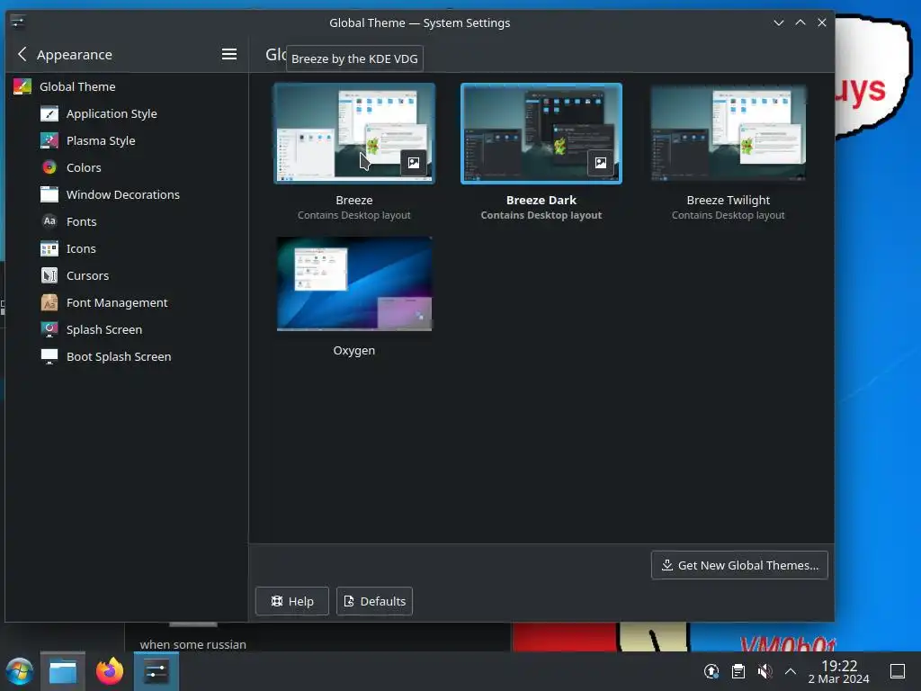The image size is (921, 691).
Task: Select the Breeze Twilight theme thumbnail
Action: [x=729, y=133]
